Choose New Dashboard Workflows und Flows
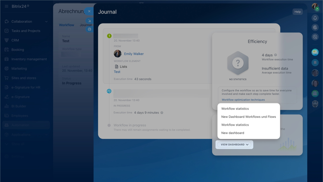This screenshot has height=182, width=323. [x=249, y=117]
